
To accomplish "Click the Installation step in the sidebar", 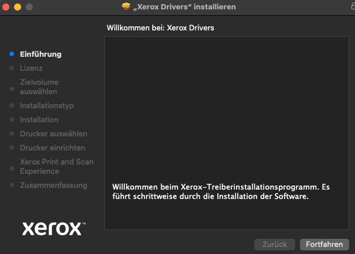I will pos(39,120).
